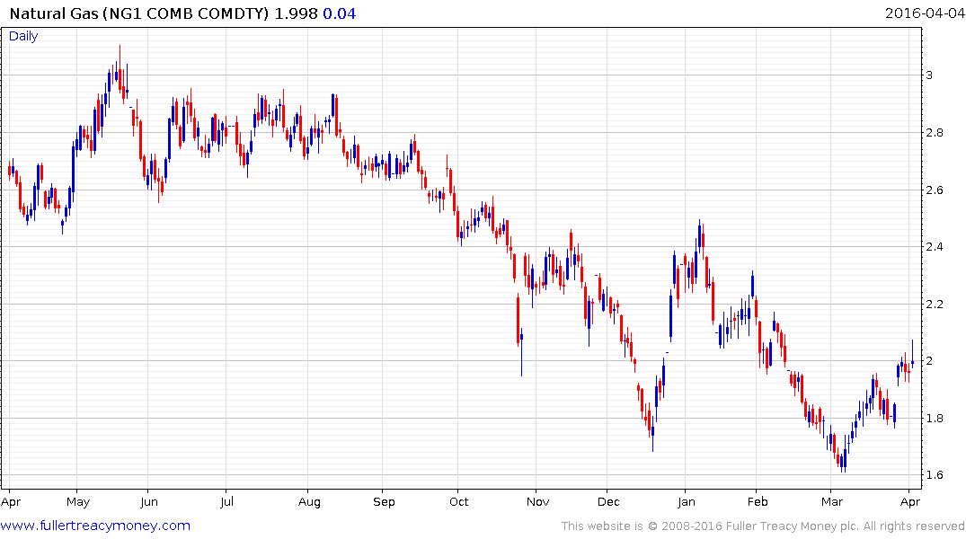Click the Fuller Treacy Money copyright notice

click(x=763, y=526)
